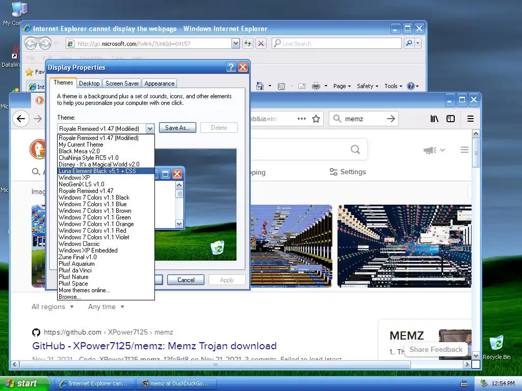Select ChaNinja Style RC5 v1.0 theme
Viewport: 522px width, 391px height.
click(106, 158)
